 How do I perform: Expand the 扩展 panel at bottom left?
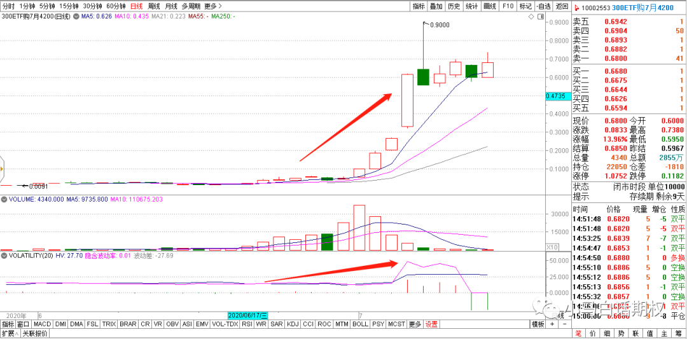click(x=9, y=333)
